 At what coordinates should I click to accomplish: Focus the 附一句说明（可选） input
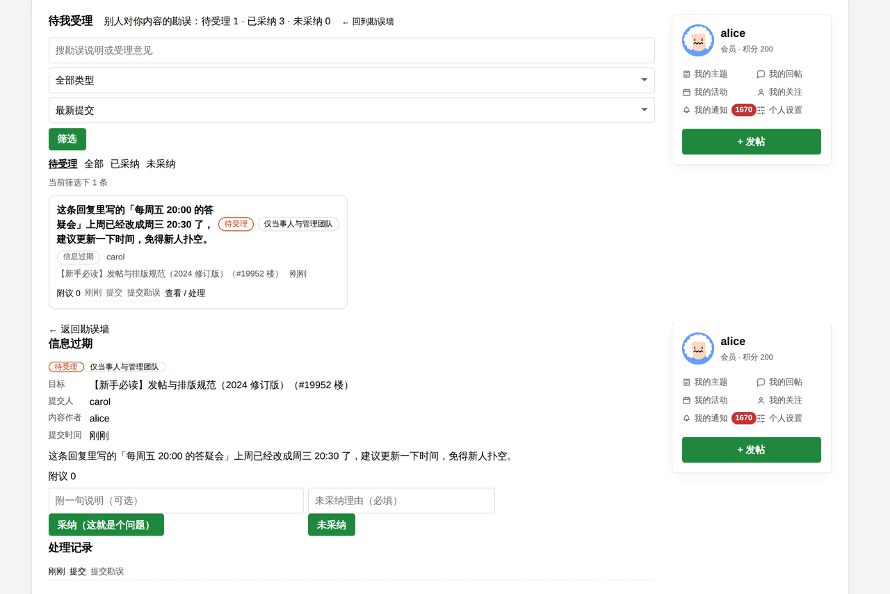176,501
